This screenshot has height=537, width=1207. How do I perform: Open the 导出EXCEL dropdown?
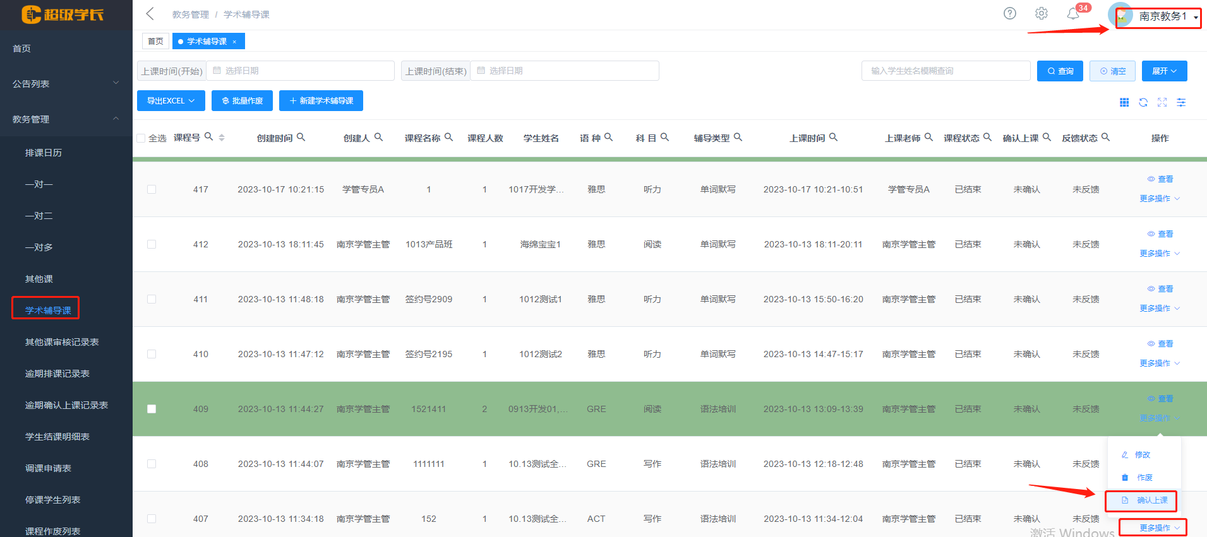tap(171, 101)
